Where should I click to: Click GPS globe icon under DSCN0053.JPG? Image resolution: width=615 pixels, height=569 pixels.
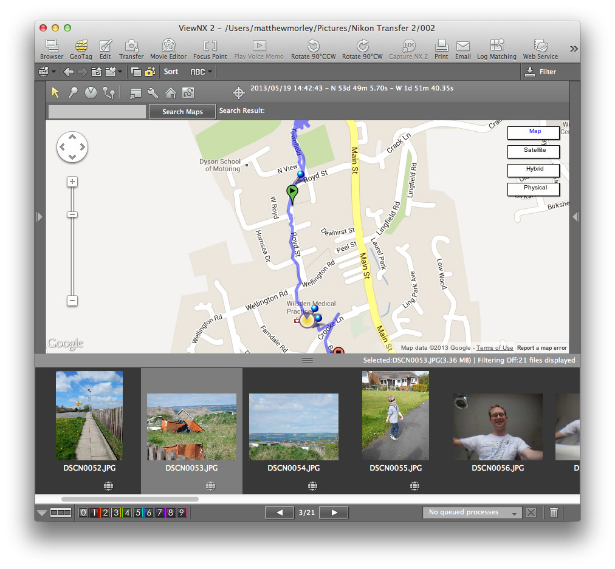pos(211,486)
